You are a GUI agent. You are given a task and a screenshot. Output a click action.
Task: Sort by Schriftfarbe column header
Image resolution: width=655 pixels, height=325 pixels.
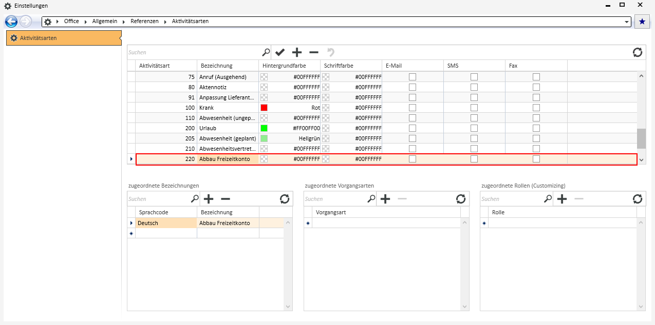click(x=351, y=66)
